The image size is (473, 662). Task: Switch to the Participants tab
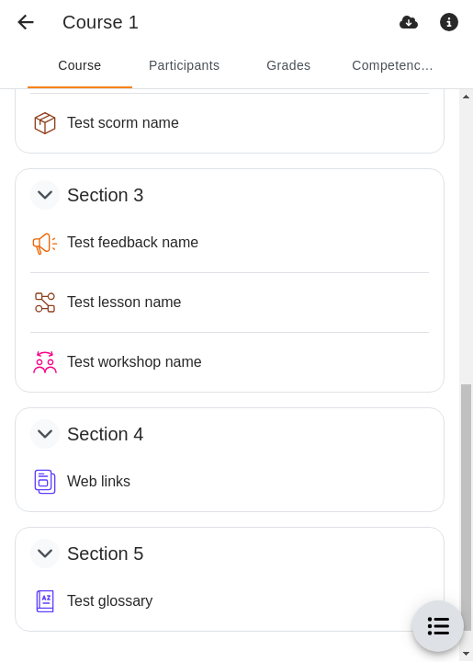coord(185,65)
